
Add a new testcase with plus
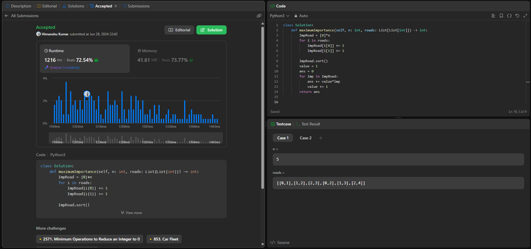pos(321,138)
